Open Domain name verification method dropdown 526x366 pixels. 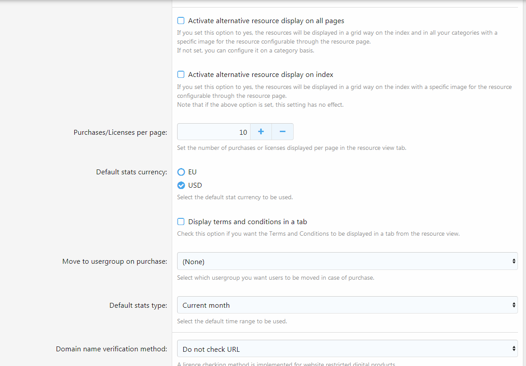point(347,349)
